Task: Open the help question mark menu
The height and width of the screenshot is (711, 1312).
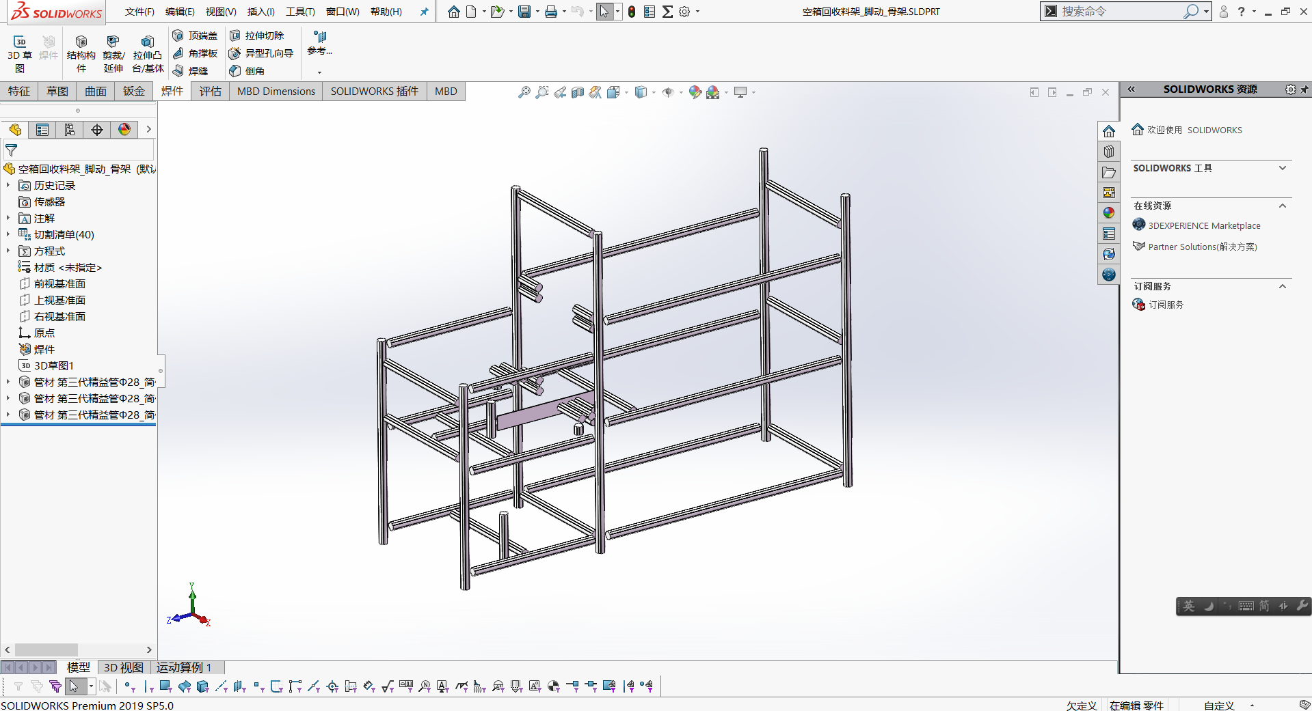Action: point(1241,12)
